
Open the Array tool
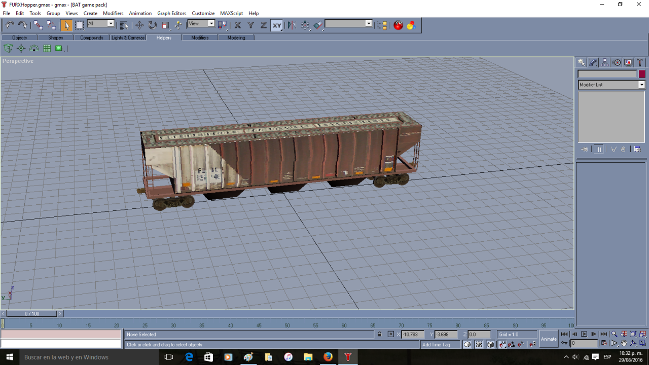point(305,25)
